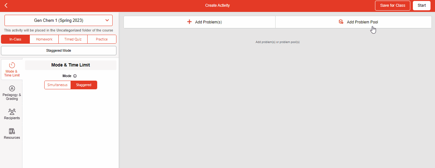The height and width of the screenshot is (168, 435).
Task: Expand the Gen Chem 1 course dropdown
Action: (x=58, y=20)
